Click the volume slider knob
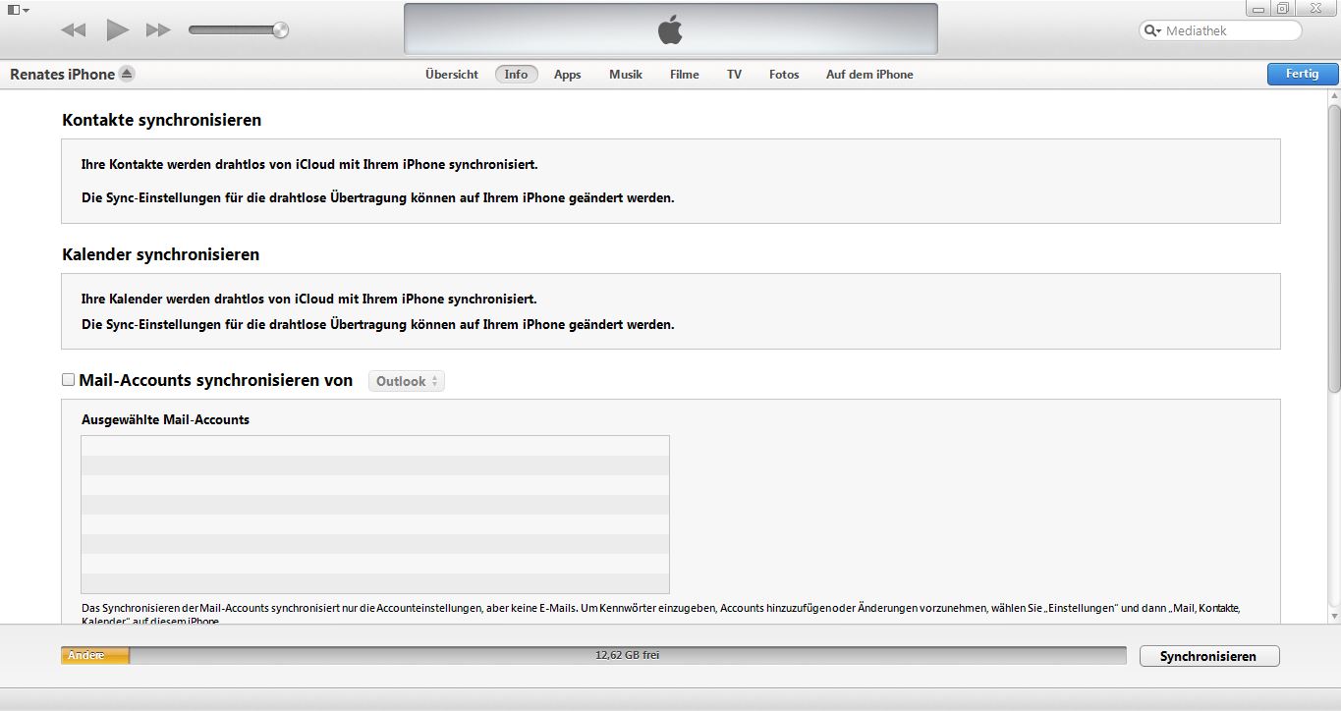Image resolution: width=1341 pixels, height=711 pixels. coord(281,30)
